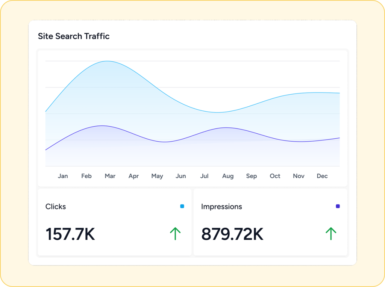Click the green up arrow in Impressions card
385x287 pixels.
coord(331,234)
